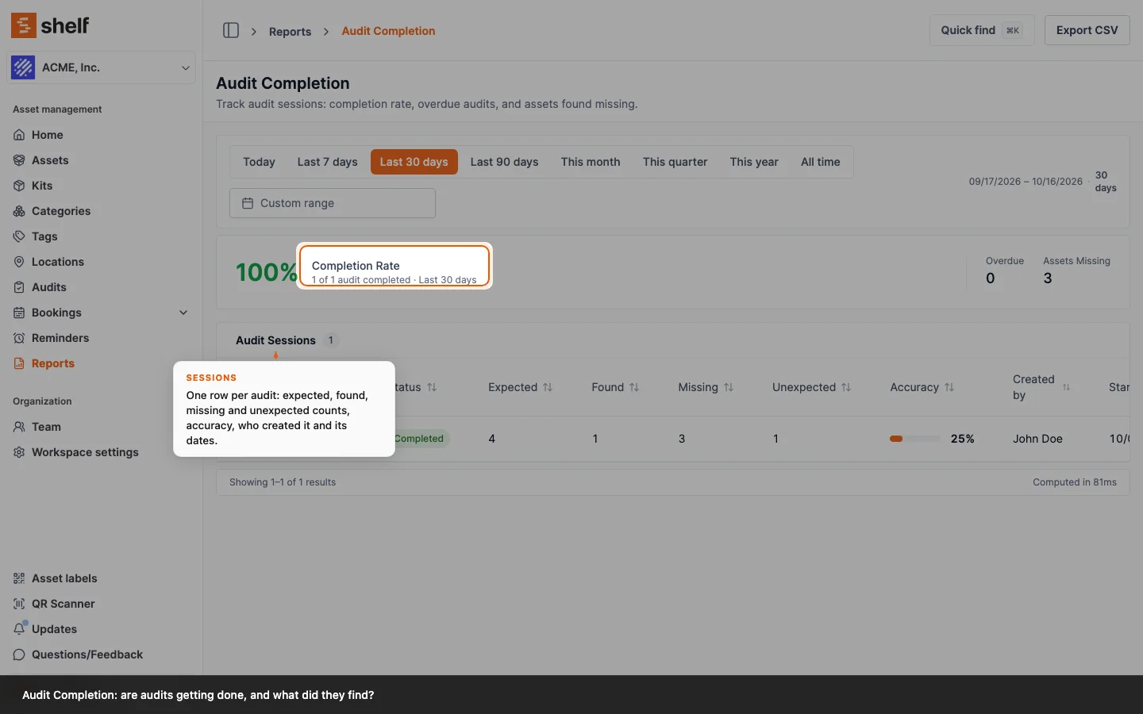Click the 25% accuracy progress bar
1143x714 pixels.
click(x=915, y=439)
